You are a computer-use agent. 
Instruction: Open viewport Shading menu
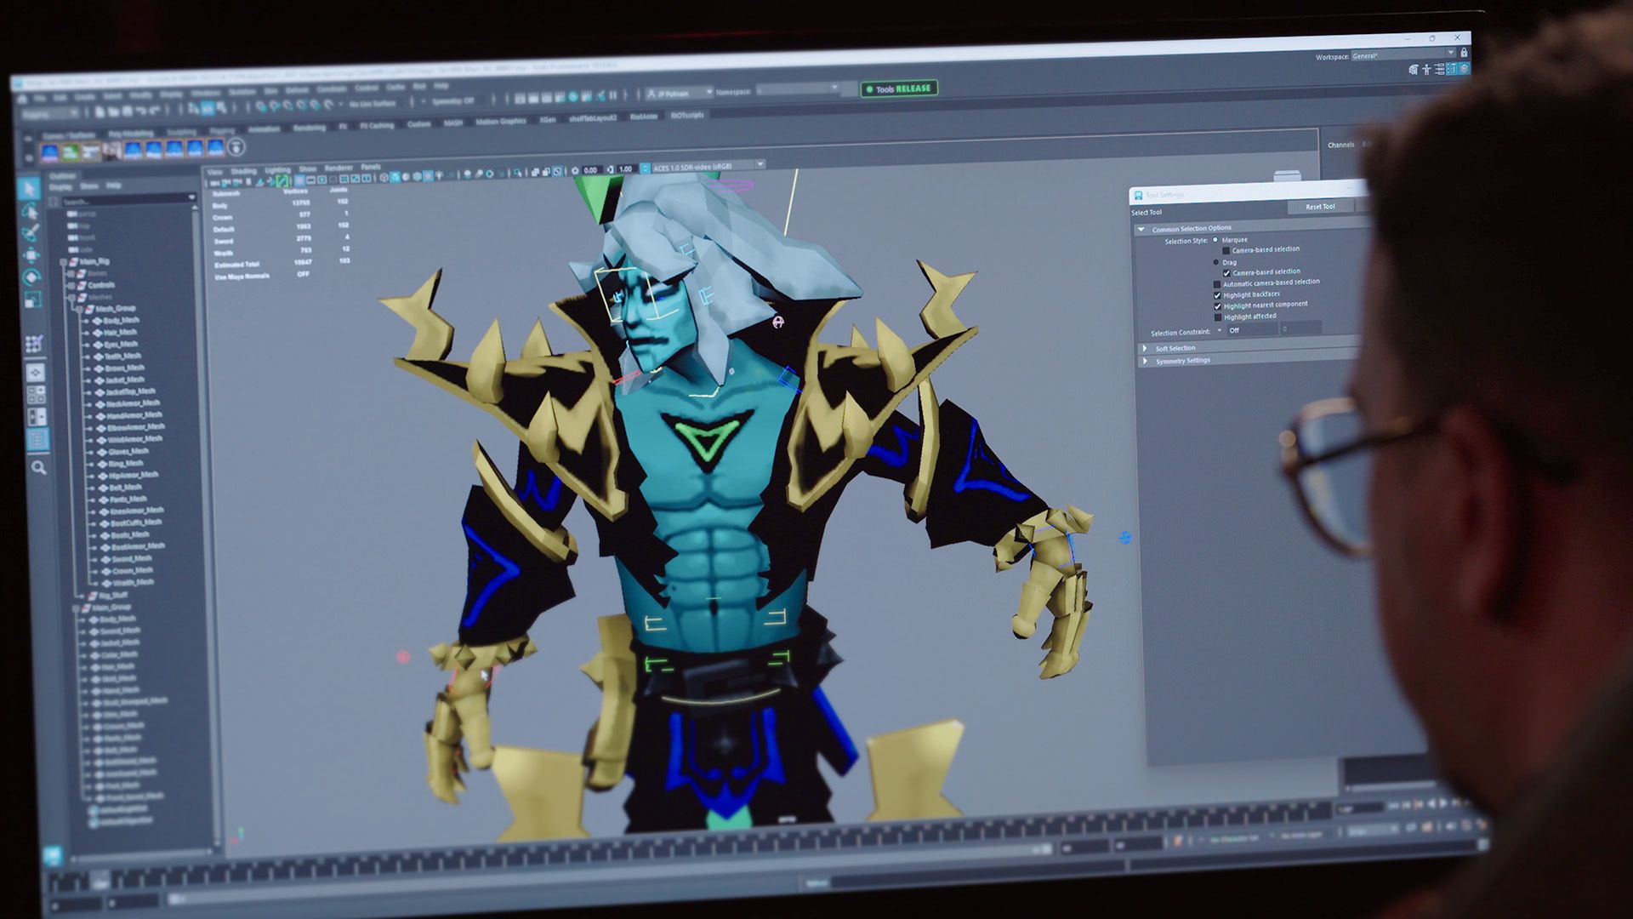[242, 172]
